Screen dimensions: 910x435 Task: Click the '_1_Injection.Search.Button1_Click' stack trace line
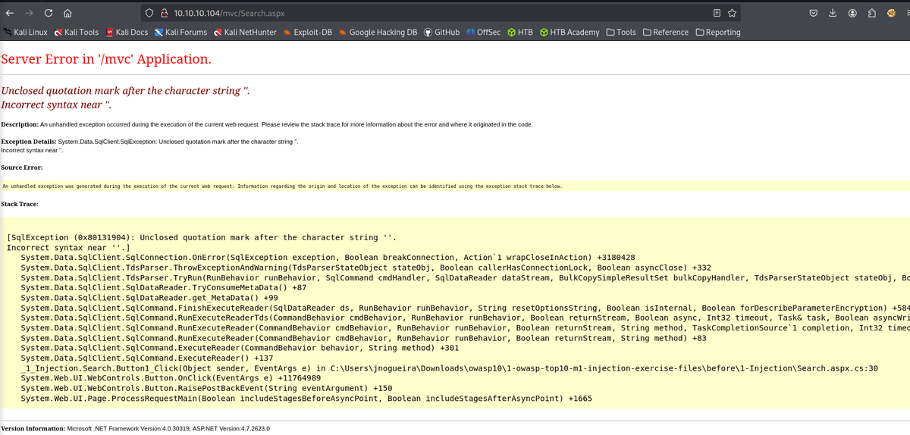click(x=450, y=368)
